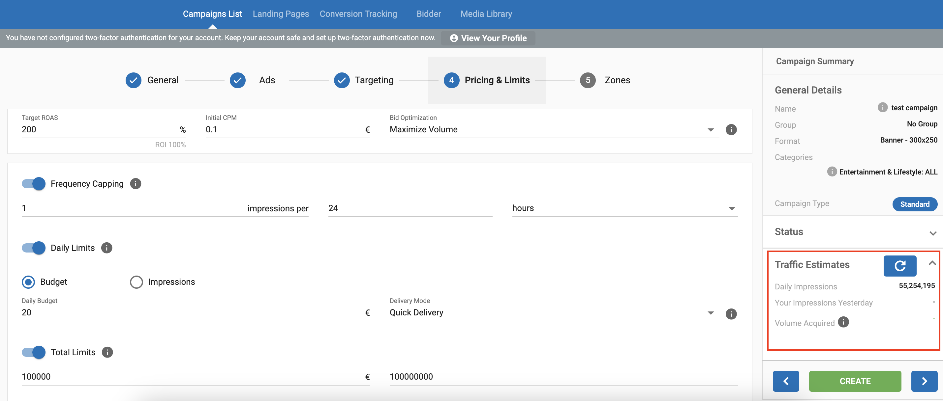Click the Bid Optimization info icon
Screen dimensions: 943x401
[x=731, y=129]
